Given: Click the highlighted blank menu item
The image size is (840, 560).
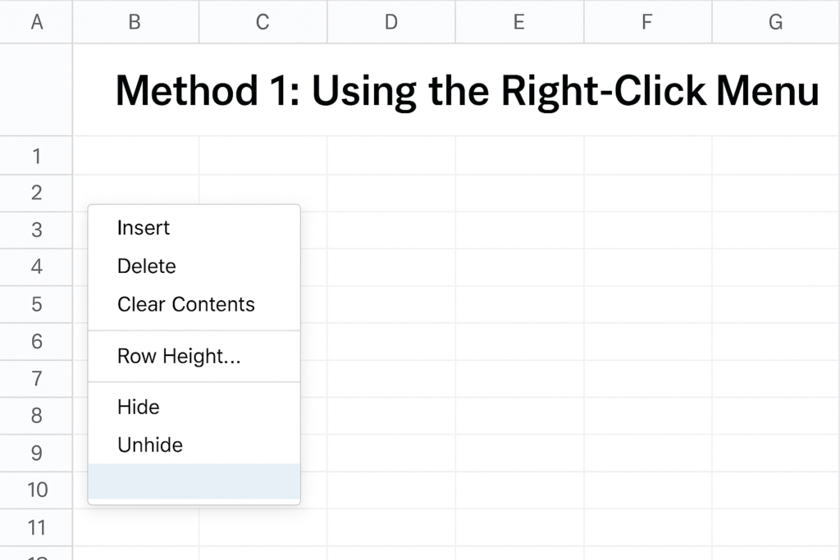Looking at the screenshot, I should (194, 481).
